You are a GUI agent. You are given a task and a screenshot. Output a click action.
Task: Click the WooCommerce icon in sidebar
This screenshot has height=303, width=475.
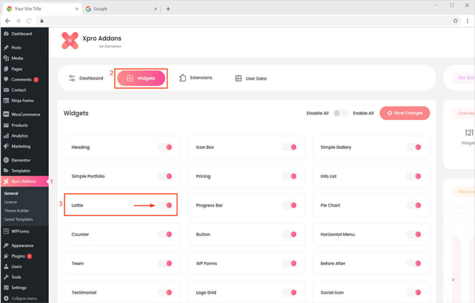coord(6,114)
